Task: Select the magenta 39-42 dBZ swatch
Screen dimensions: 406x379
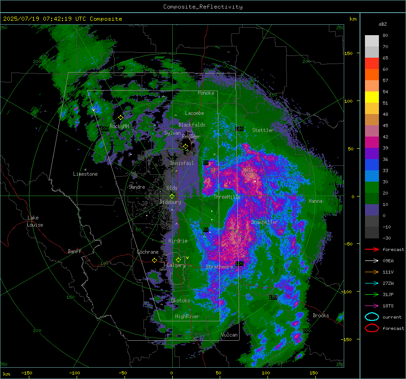Action: click(372, 142)
